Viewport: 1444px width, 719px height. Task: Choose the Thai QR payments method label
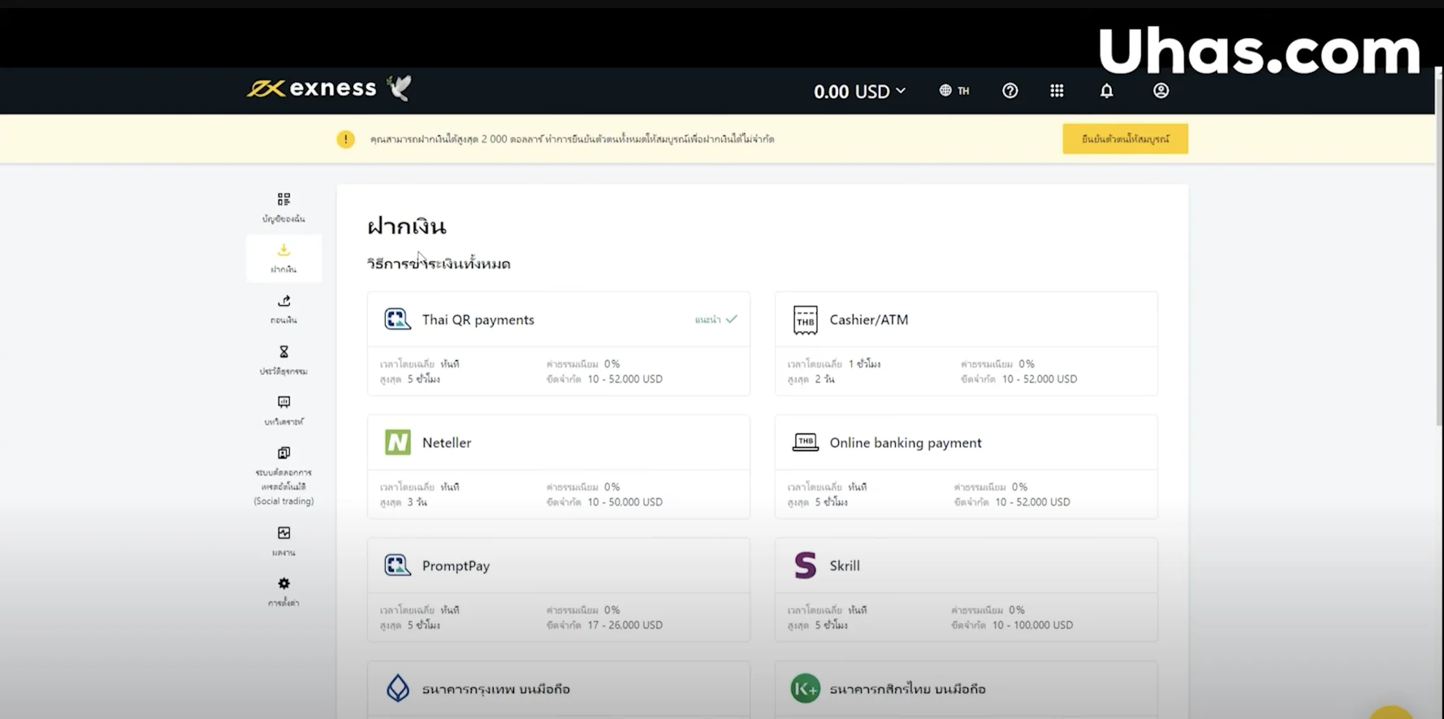click(478, 320)
